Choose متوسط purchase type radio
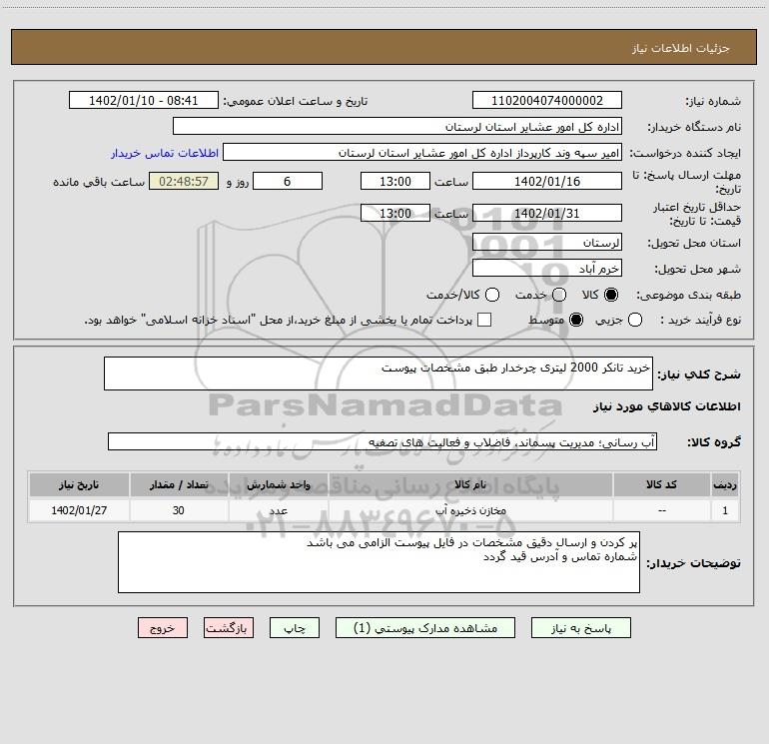The width and height of the screenshot is (769, 744). 576,320
